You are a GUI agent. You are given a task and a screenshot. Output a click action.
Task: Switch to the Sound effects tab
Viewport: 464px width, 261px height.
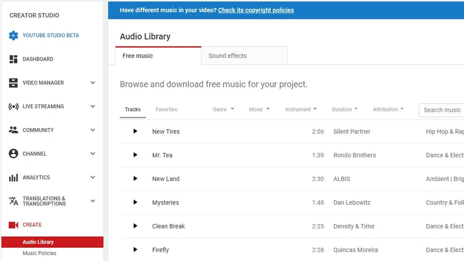click(227, 56)
